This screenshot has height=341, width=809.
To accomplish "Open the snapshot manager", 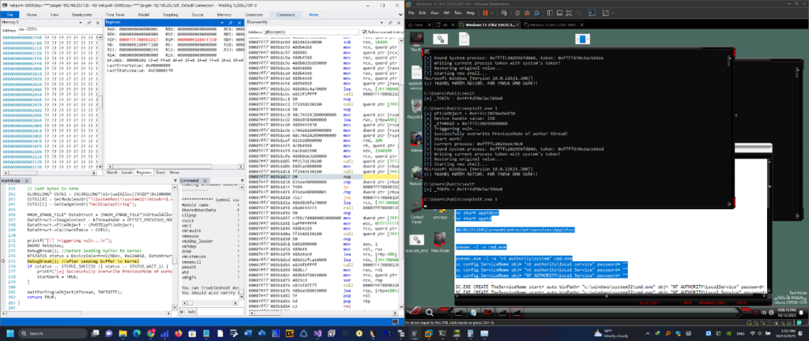I will point(535,13).
